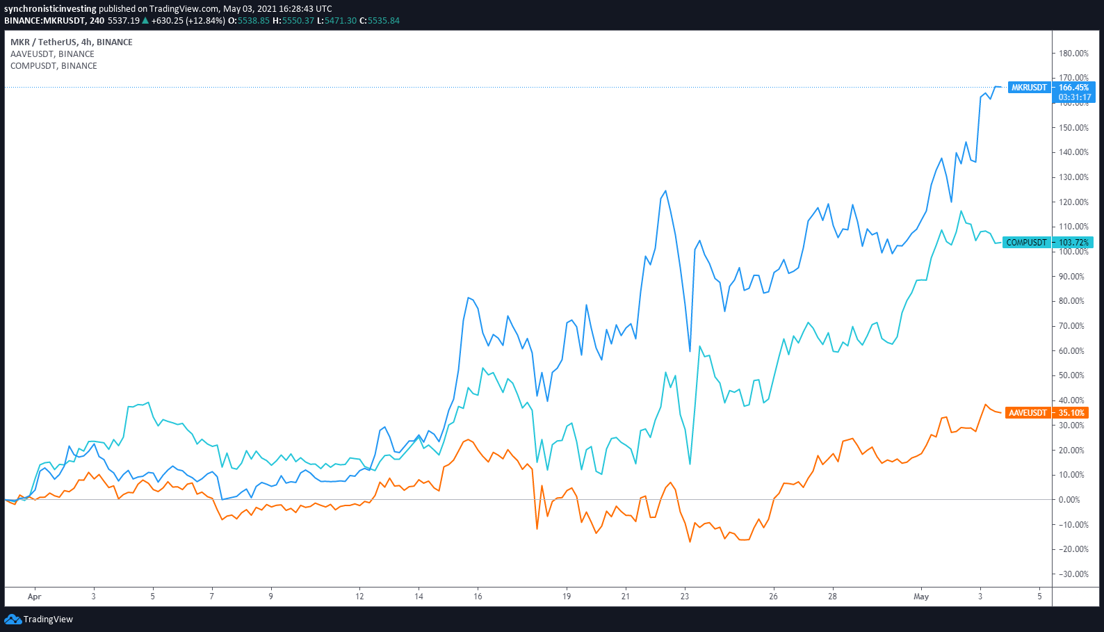1104x632 pixels.
Task: Click the 03:31:17 candle countdown timer
Action: (1074, 97)
